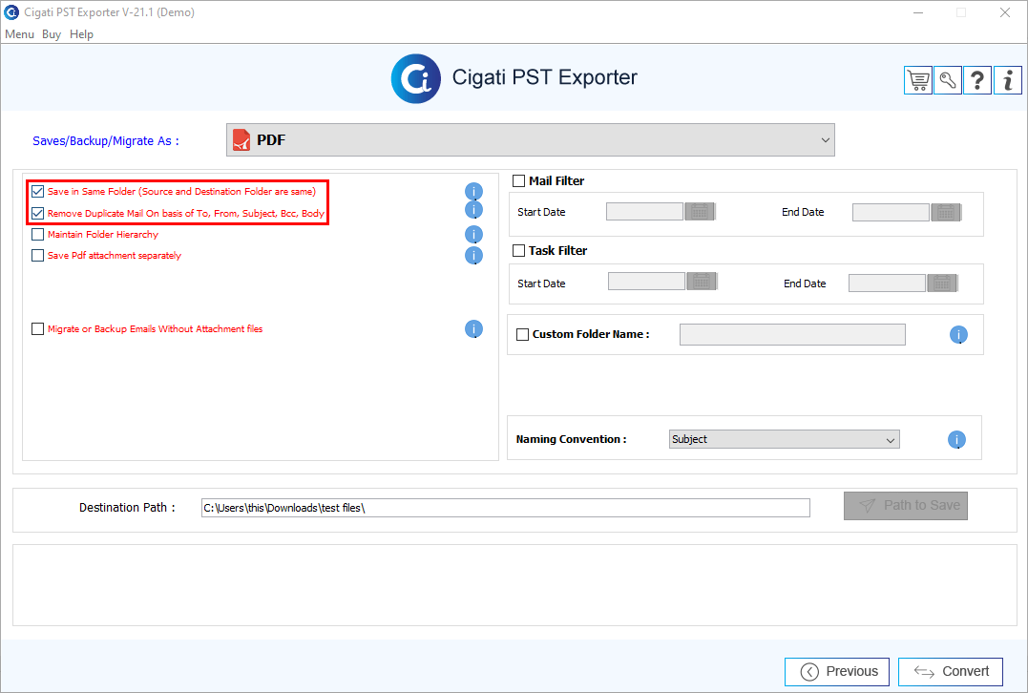Click the Previous button

[836, 671]
